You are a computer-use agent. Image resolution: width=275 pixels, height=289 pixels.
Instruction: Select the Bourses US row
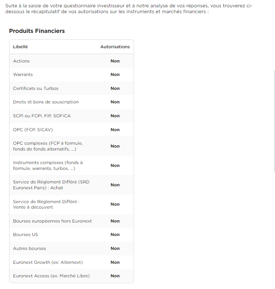pyautogui.click(x=71, y=235)
